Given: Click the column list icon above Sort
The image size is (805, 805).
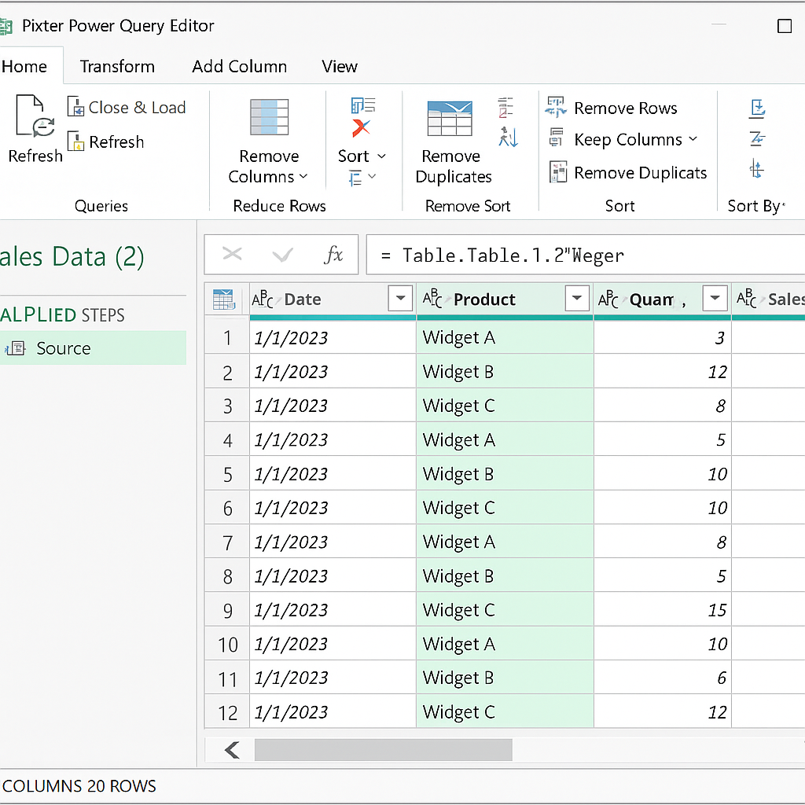Looking at the screenshot, I should pyautogui.click(x=363, y=105).
